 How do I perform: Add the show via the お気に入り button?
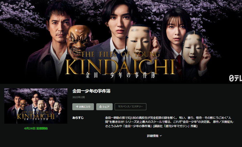83,107
